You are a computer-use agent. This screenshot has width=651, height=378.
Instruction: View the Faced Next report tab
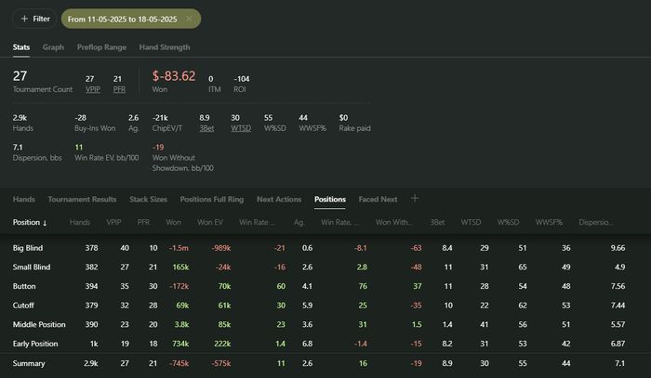pos(378,199)
